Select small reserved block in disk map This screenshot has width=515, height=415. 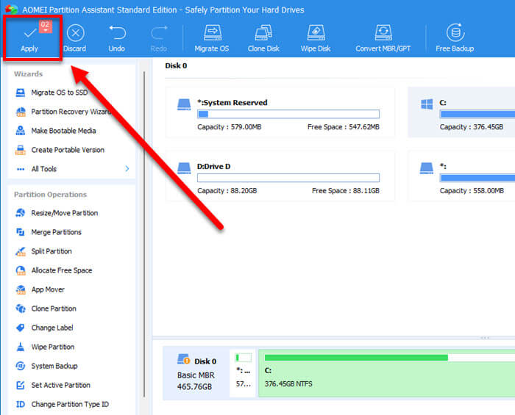coord(243,373)
